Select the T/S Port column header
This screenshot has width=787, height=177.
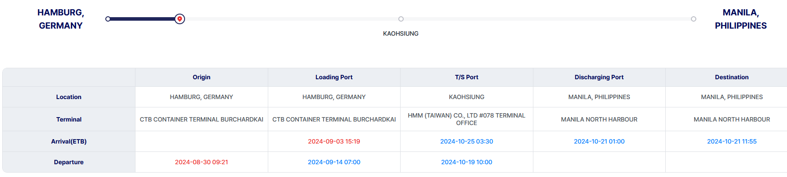(467, 77)
